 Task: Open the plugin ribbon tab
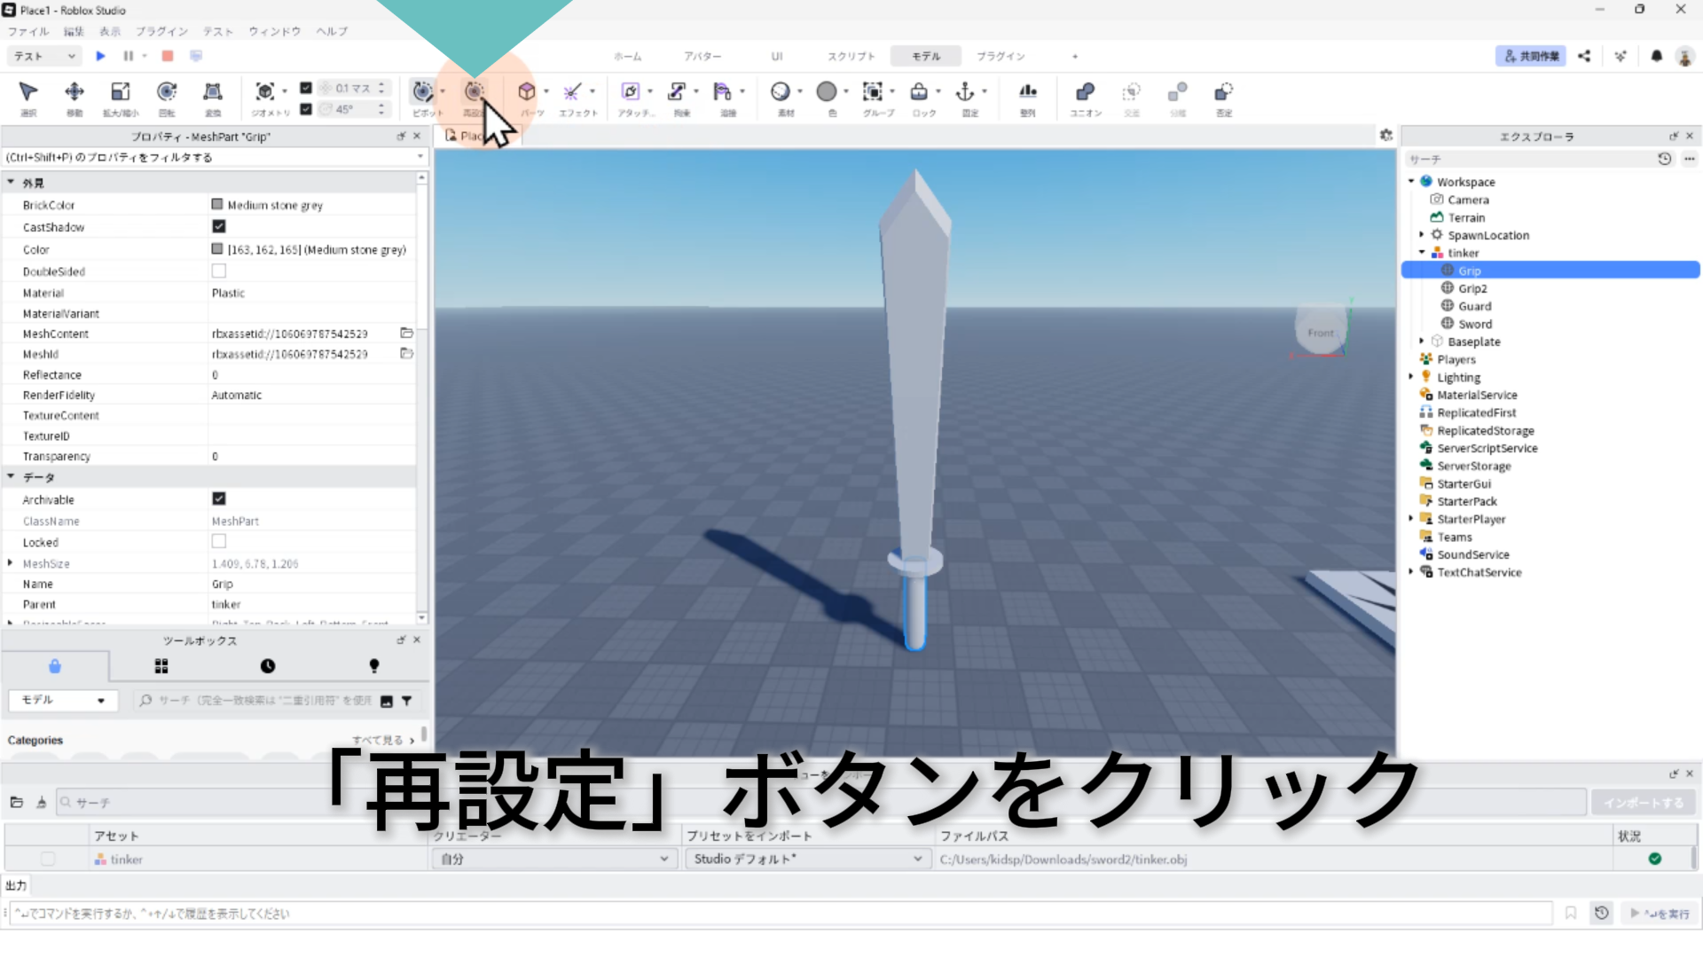1001,56
